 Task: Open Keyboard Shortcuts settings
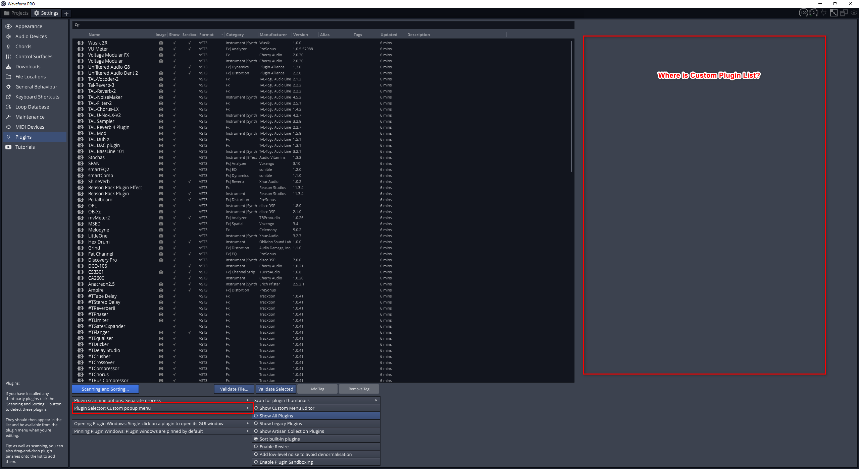(35, 97)
